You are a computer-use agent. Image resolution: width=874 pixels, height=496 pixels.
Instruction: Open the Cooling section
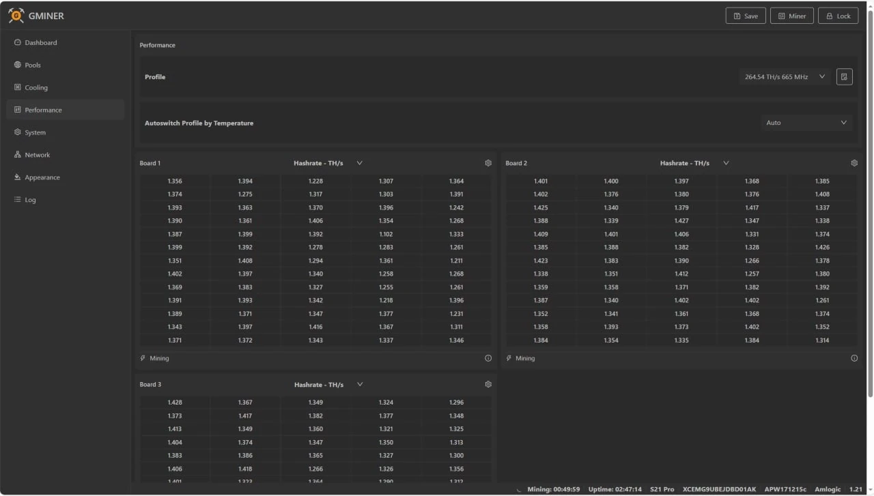pos(36,87)
